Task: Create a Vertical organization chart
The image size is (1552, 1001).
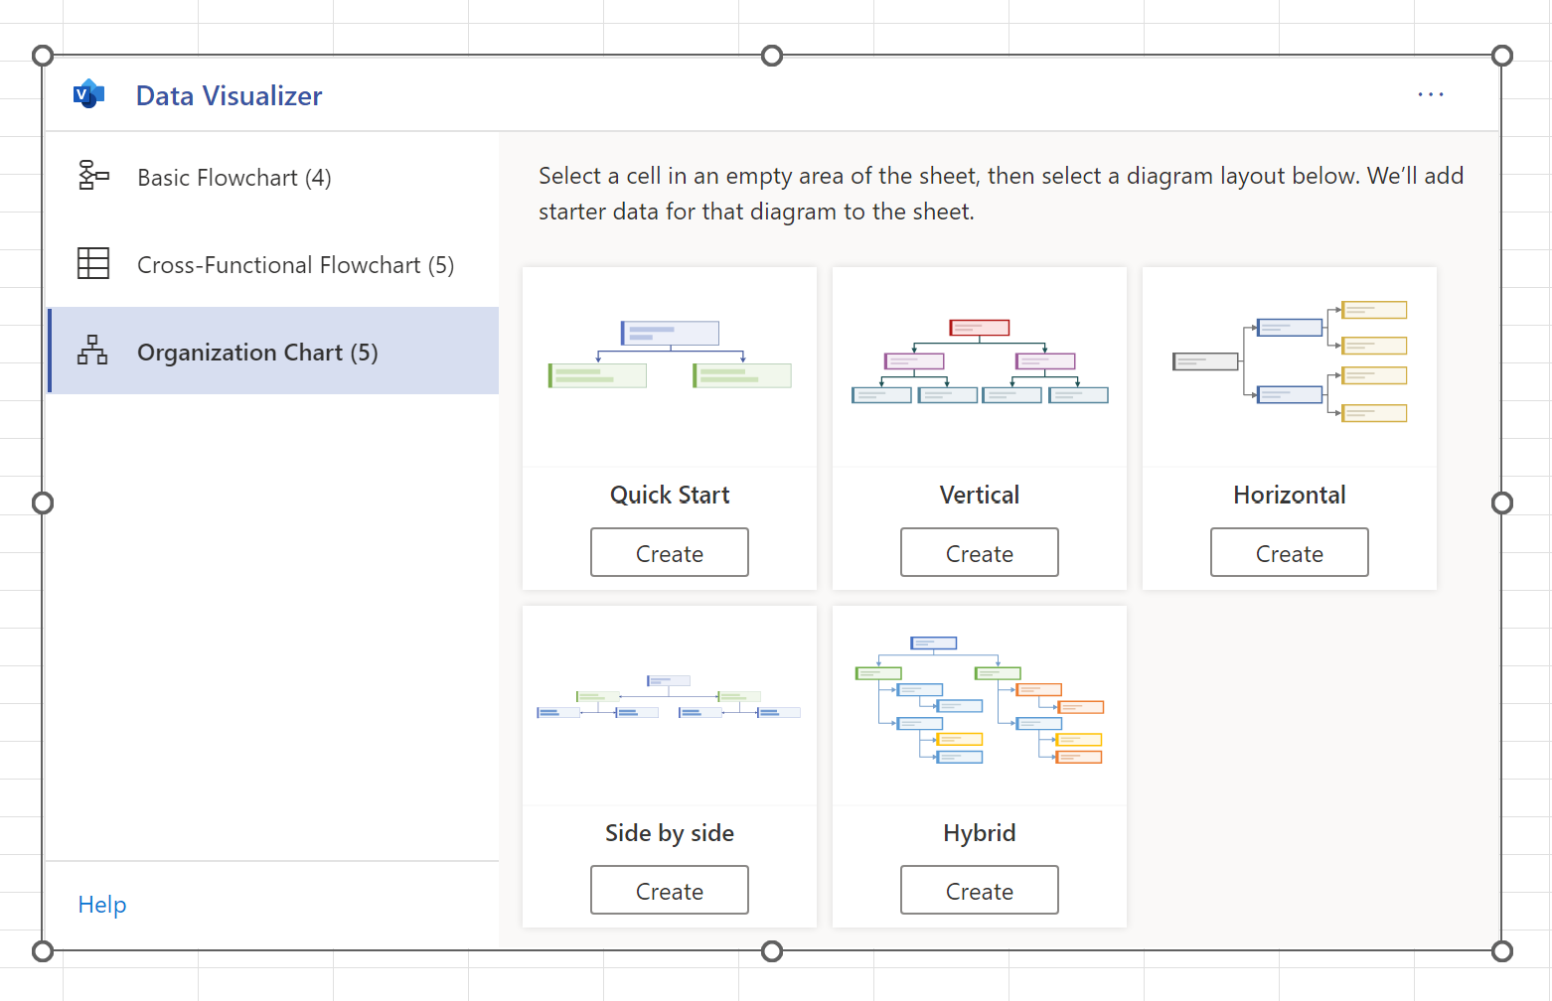Action: tap(979, 552)
